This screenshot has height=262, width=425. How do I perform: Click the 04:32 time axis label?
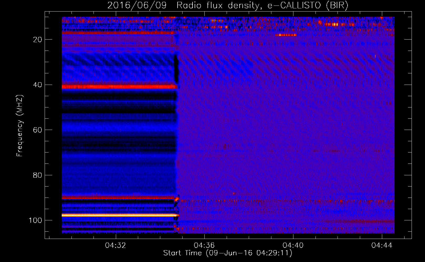pyautogui.click(x=116, y=245)
